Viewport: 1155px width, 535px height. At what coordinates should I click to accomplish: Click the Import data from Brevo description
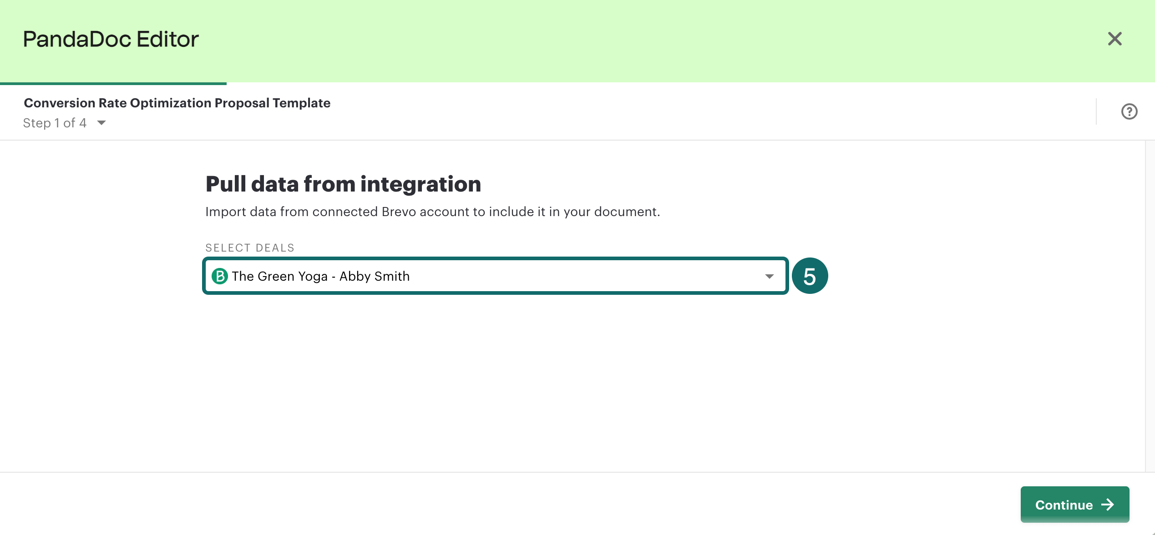coord(432,212)
